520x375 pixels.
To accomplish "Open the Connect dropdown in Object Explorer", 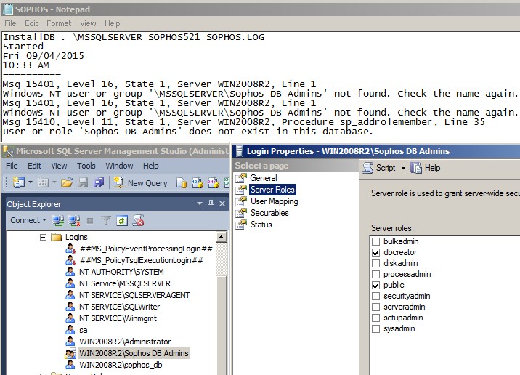I will click(28, 220).
